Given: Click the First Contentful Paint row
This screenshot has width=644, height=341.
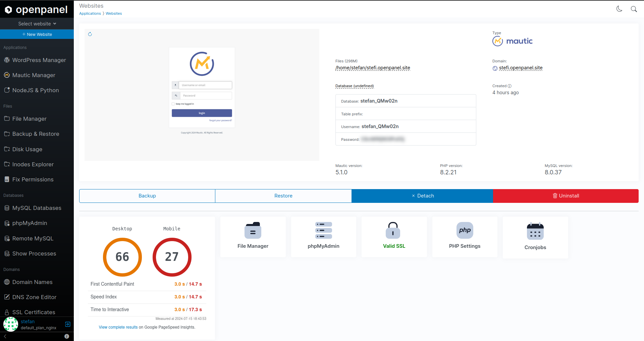Looking at the screenshot, I should click(x=147, y=284).
